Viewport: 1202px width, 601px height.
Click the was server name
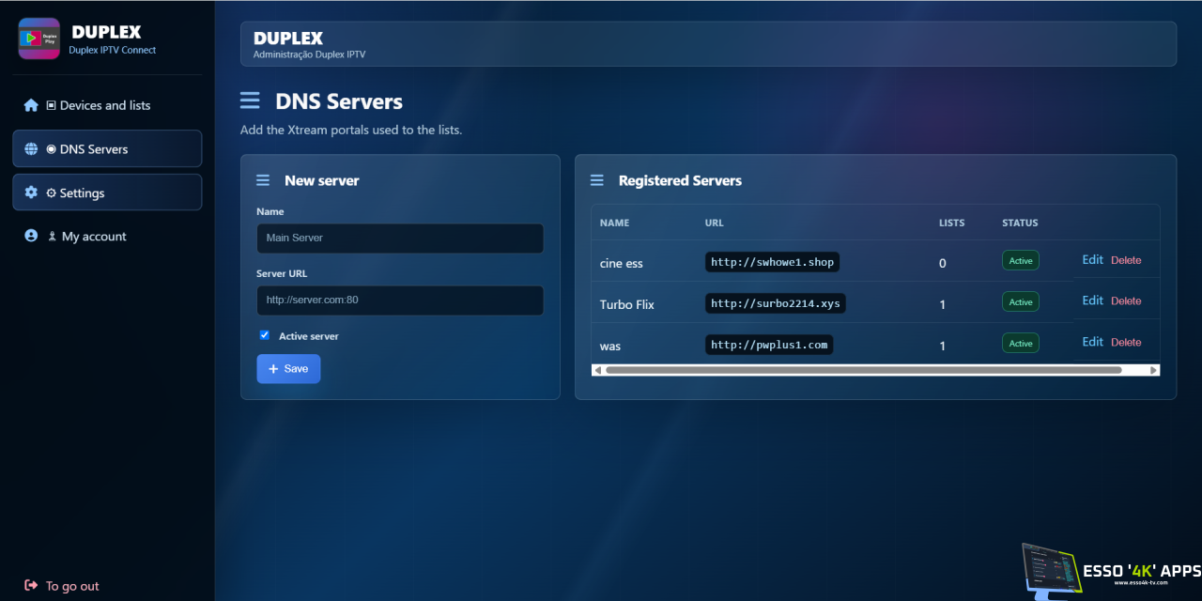click(x=610, y=347)
